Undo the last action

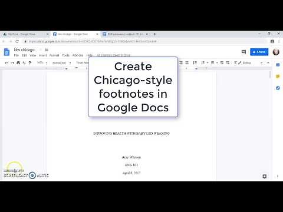coord(6,63)
